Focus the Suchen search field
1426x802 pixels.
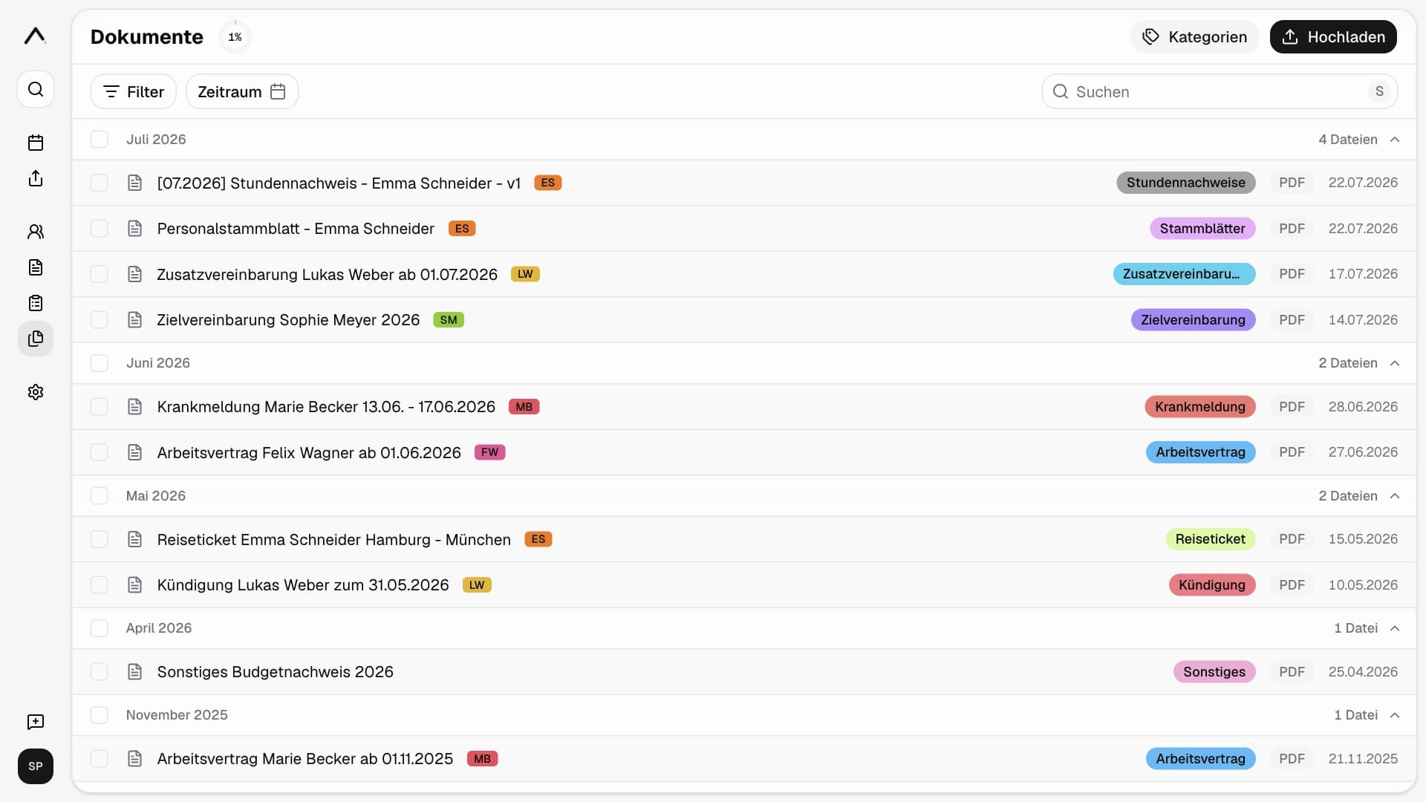coord(1220,91)
